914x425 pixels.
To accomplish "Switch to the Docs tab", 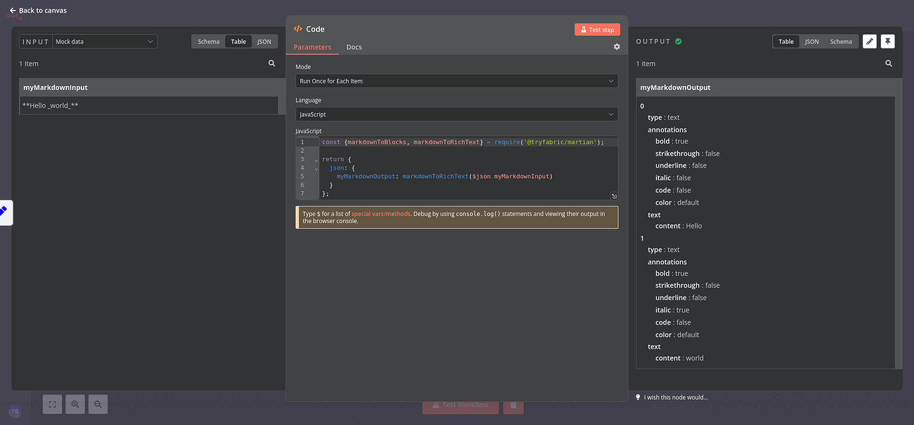I will pyautogui.click(x=354, y=47).
